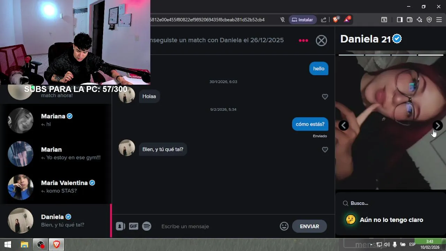Select the Daniela conversation in the list
Viewport: 446px width, 251px height.
[56, 221]
